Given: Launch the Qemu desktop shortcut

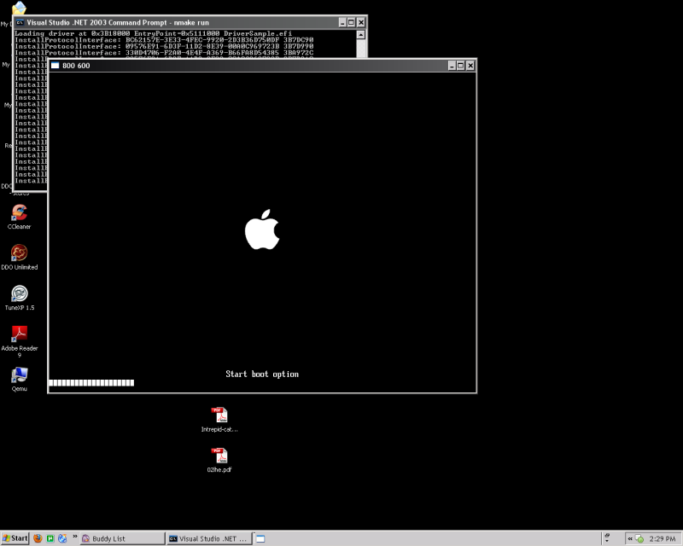Looking at the screenshot, I should pos(19,379).
